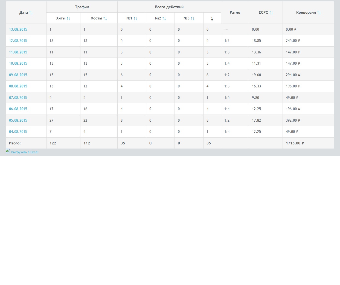Click the Трафик group header
Screen dimensions: 340x285
[x=82, y=7]
